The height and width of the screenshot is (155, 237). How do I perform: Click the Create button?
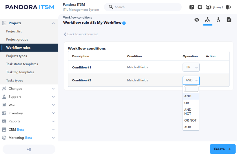[222, 149]
